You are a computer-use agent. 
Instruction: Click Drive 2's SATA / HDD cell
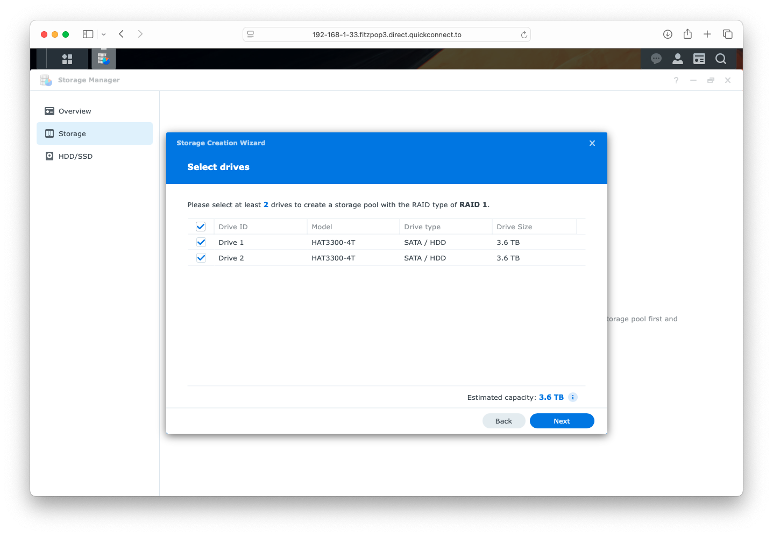(x=425, y=258)
